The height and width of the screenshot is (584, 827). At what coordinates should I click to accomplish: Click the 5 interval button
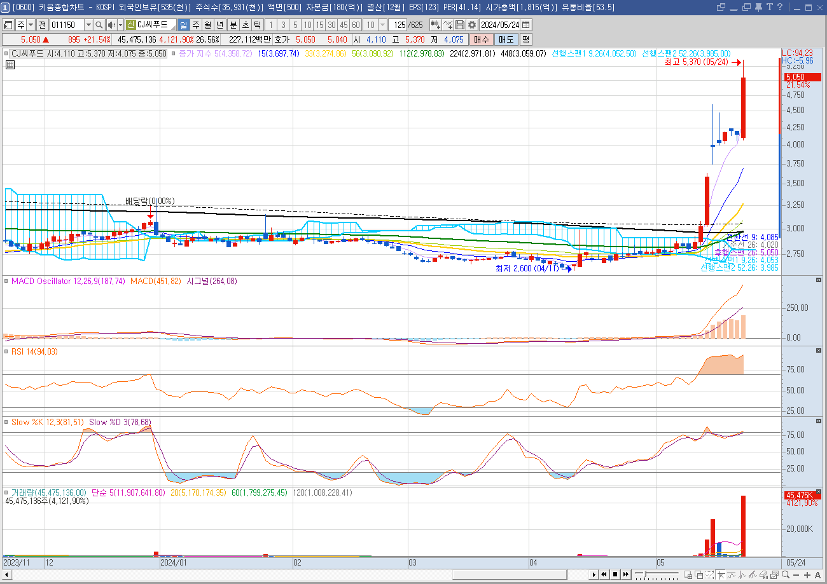(295, 25)
